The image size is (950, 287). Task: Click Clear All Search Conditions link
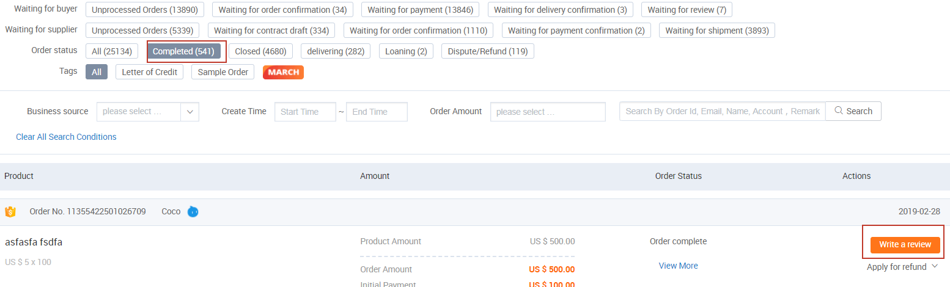coord(66,137)
